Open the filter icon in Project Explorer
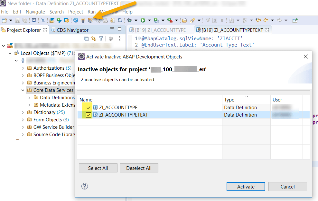The width and height of the screenshot is (318, 201). pyautogui.click(x=101, y=38)
